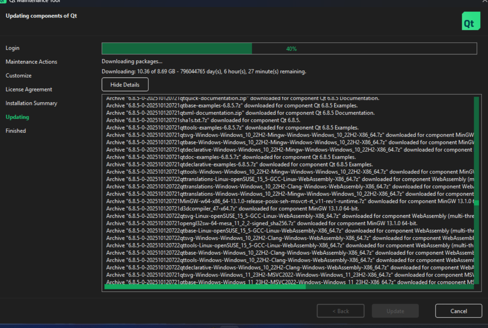Click the 40% download progress bar
This screenshot has width=488, height=328.
coord(289,49)
